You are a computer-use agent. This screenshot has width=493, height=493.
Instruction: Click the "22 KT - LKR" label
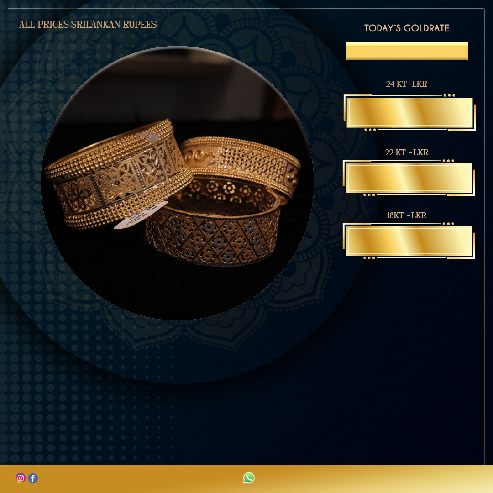pyautogui.click(x=407, y=152)
